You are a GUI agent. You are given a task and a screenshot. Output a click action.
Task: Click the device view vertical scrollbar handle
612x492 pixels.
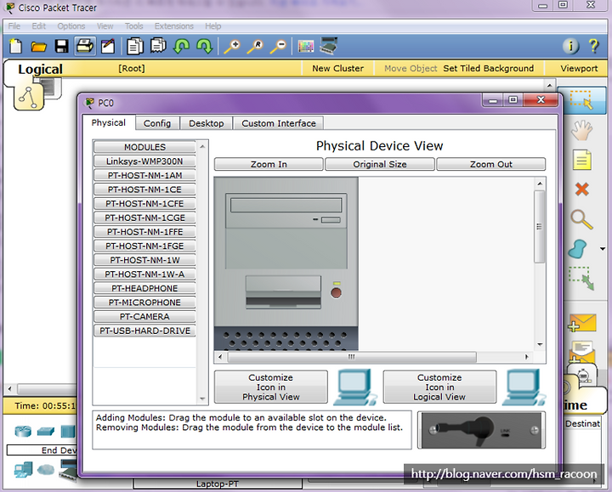(540, 227)
